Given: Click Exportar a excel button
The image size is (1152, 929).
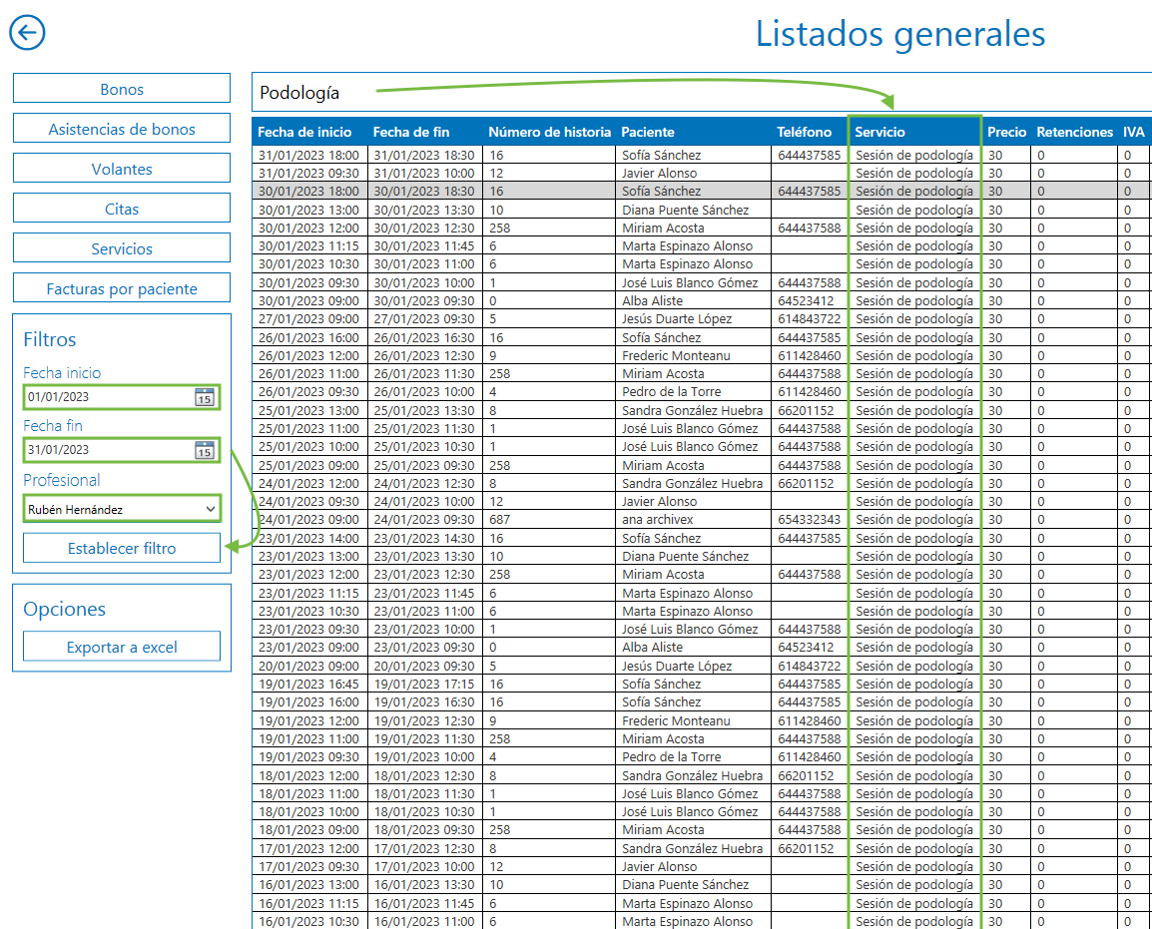Looking at the screenshot, I should tap(122, 647).
